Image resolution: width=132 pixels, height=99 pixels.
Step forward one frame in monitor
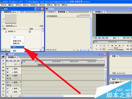[x=120, y=46]
